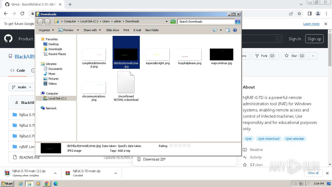Open Documents library
Image resolution: width=332 pixels, height=187 pixels.
tap(55, 69)
